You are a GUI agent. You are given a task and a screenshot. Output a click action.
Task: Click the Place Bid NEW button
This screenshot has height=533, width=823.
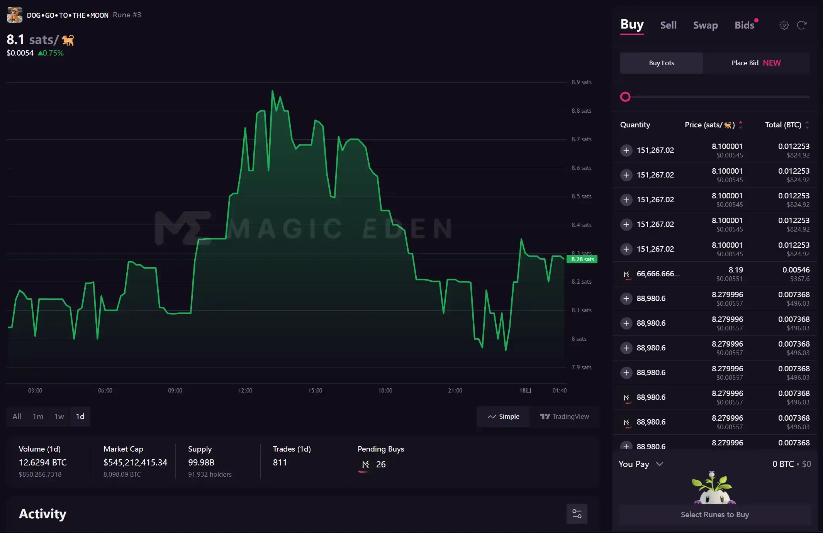tap(757, 63)
